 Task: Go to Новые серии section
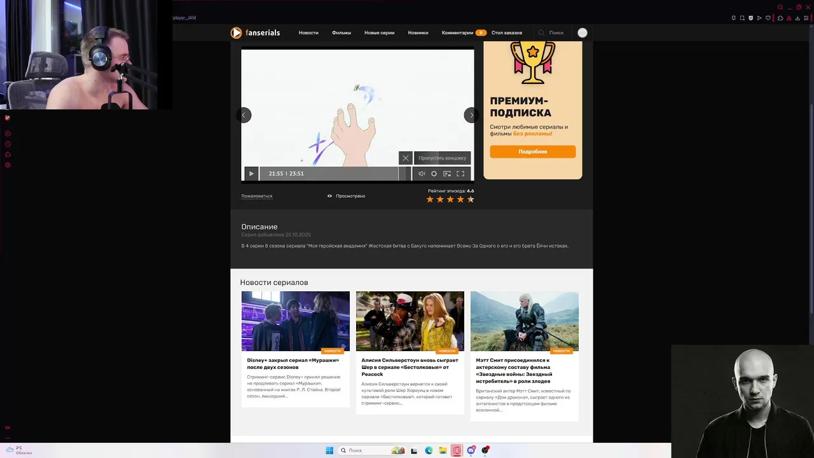(x=379, y=32)
